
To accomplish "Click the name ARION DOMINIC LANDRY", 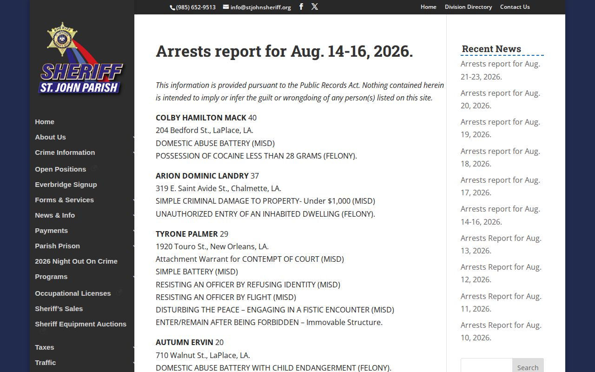I will coord(202,176).
